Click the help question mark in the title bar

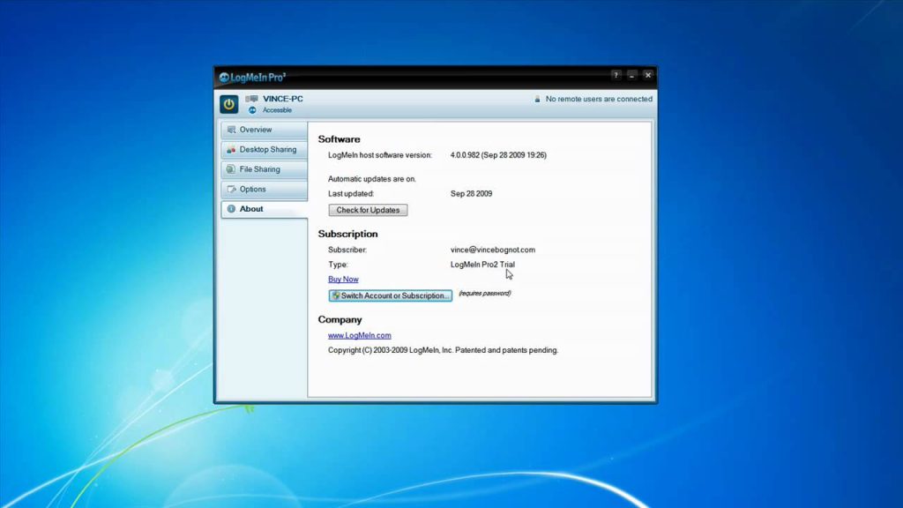click(x=615, y=75)
